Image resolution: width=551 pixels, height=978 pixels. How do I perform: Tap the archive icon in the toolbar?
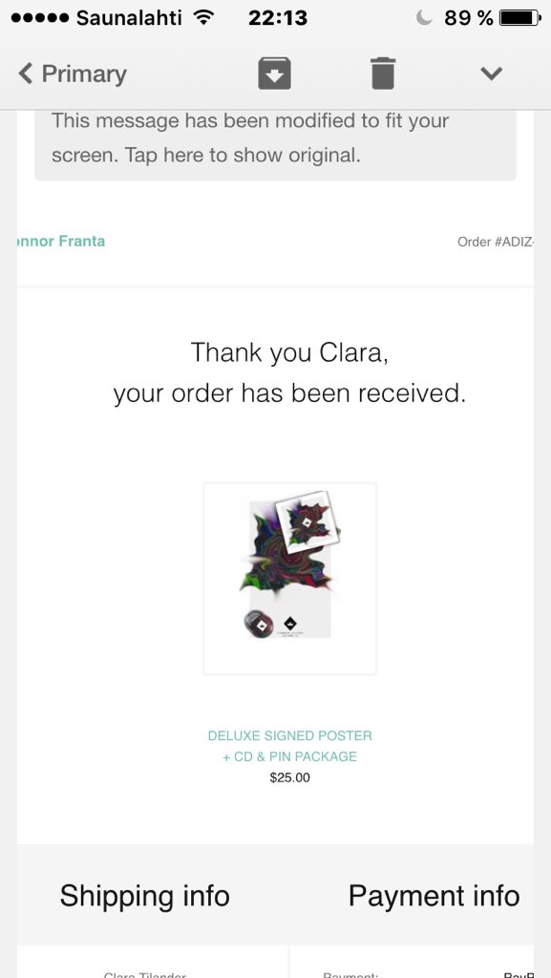coord(274,74)
